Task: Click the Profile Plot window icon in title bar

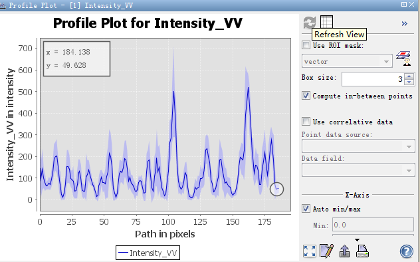Action: tap(3, 5)
